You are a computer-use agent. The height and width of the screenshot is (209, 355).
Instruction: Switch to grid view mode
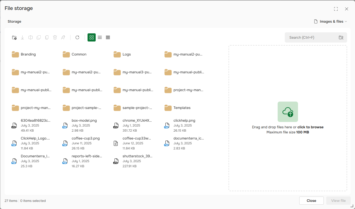click(x=92, y=37)
